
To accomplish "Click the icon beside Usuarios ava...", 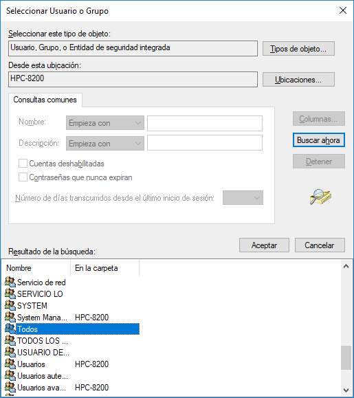I will (x=10, y=387).
